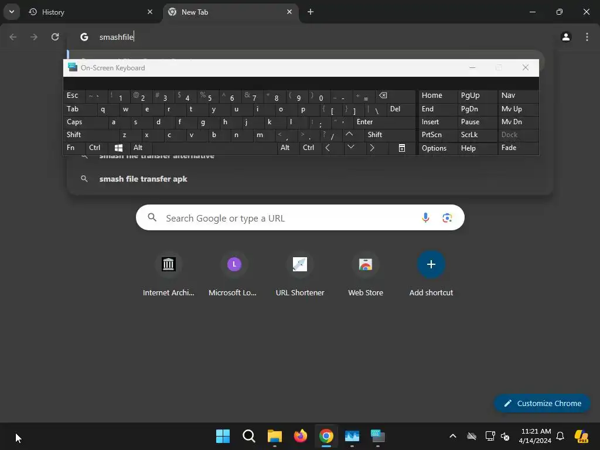
Task: Click the Chrome icon on the taskbar
Action: (326, 436)
